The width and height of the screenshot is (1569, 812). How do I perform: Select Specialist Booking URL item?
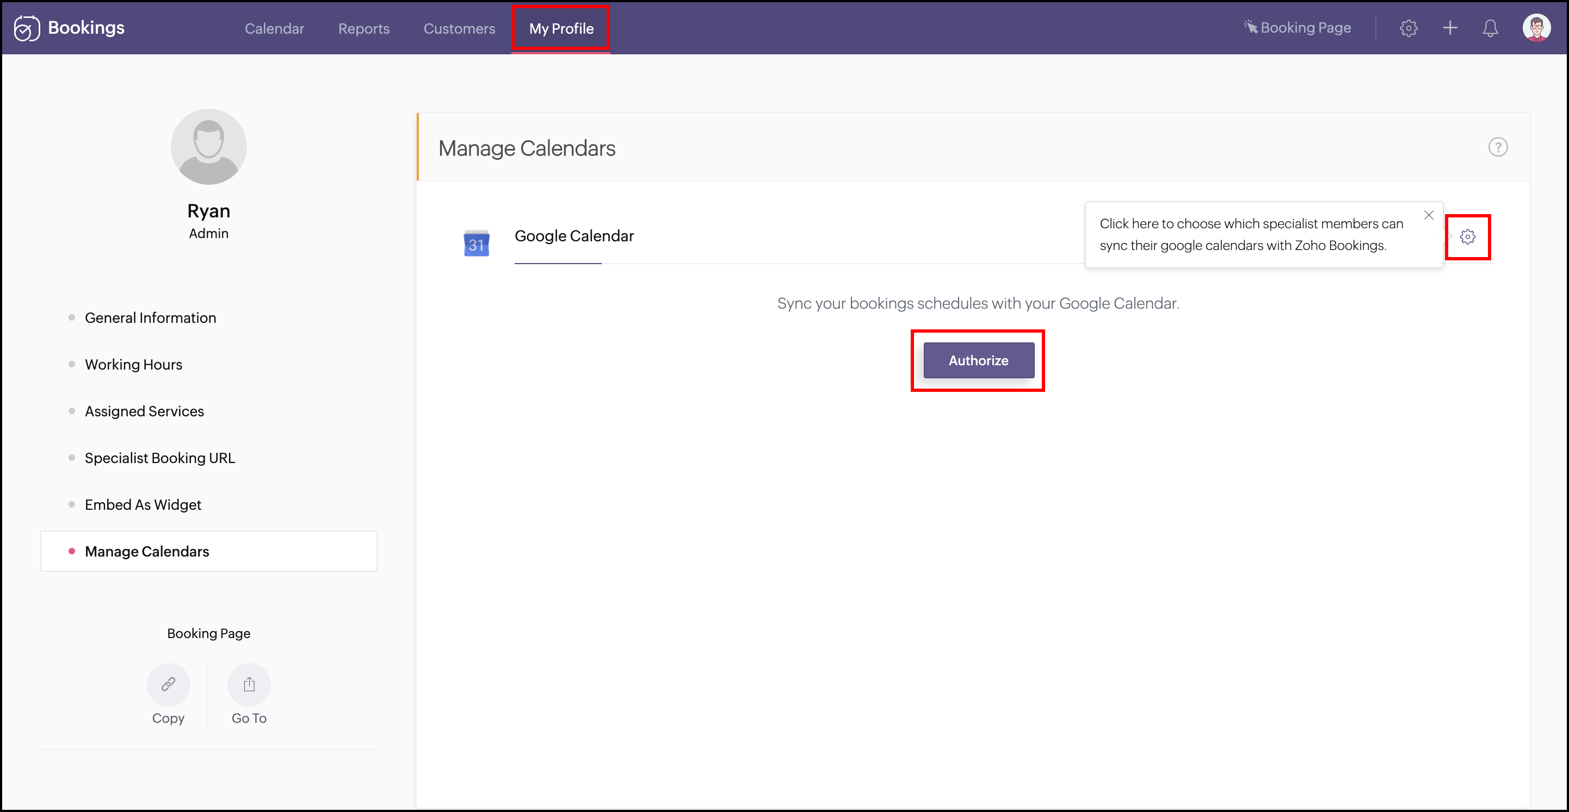click(x=159, y=458)
